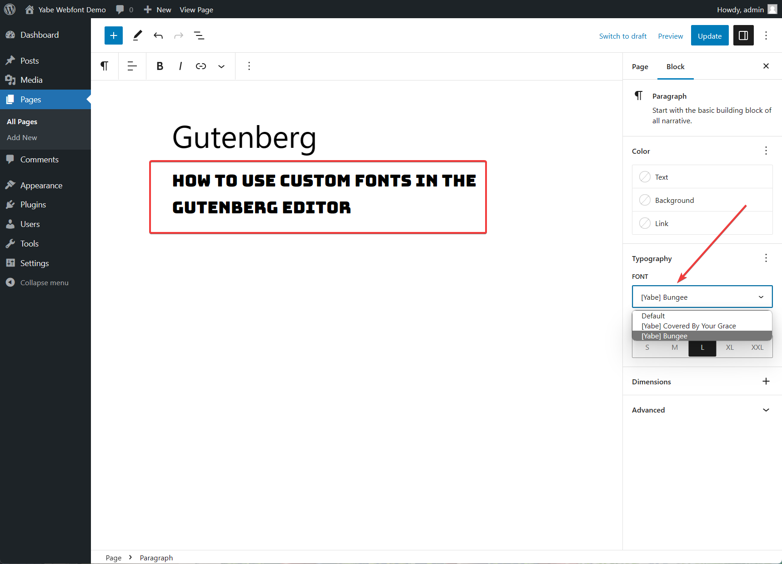Open Color panel options menu
This screenshot has height=564, width=782.
click(766, 151)
